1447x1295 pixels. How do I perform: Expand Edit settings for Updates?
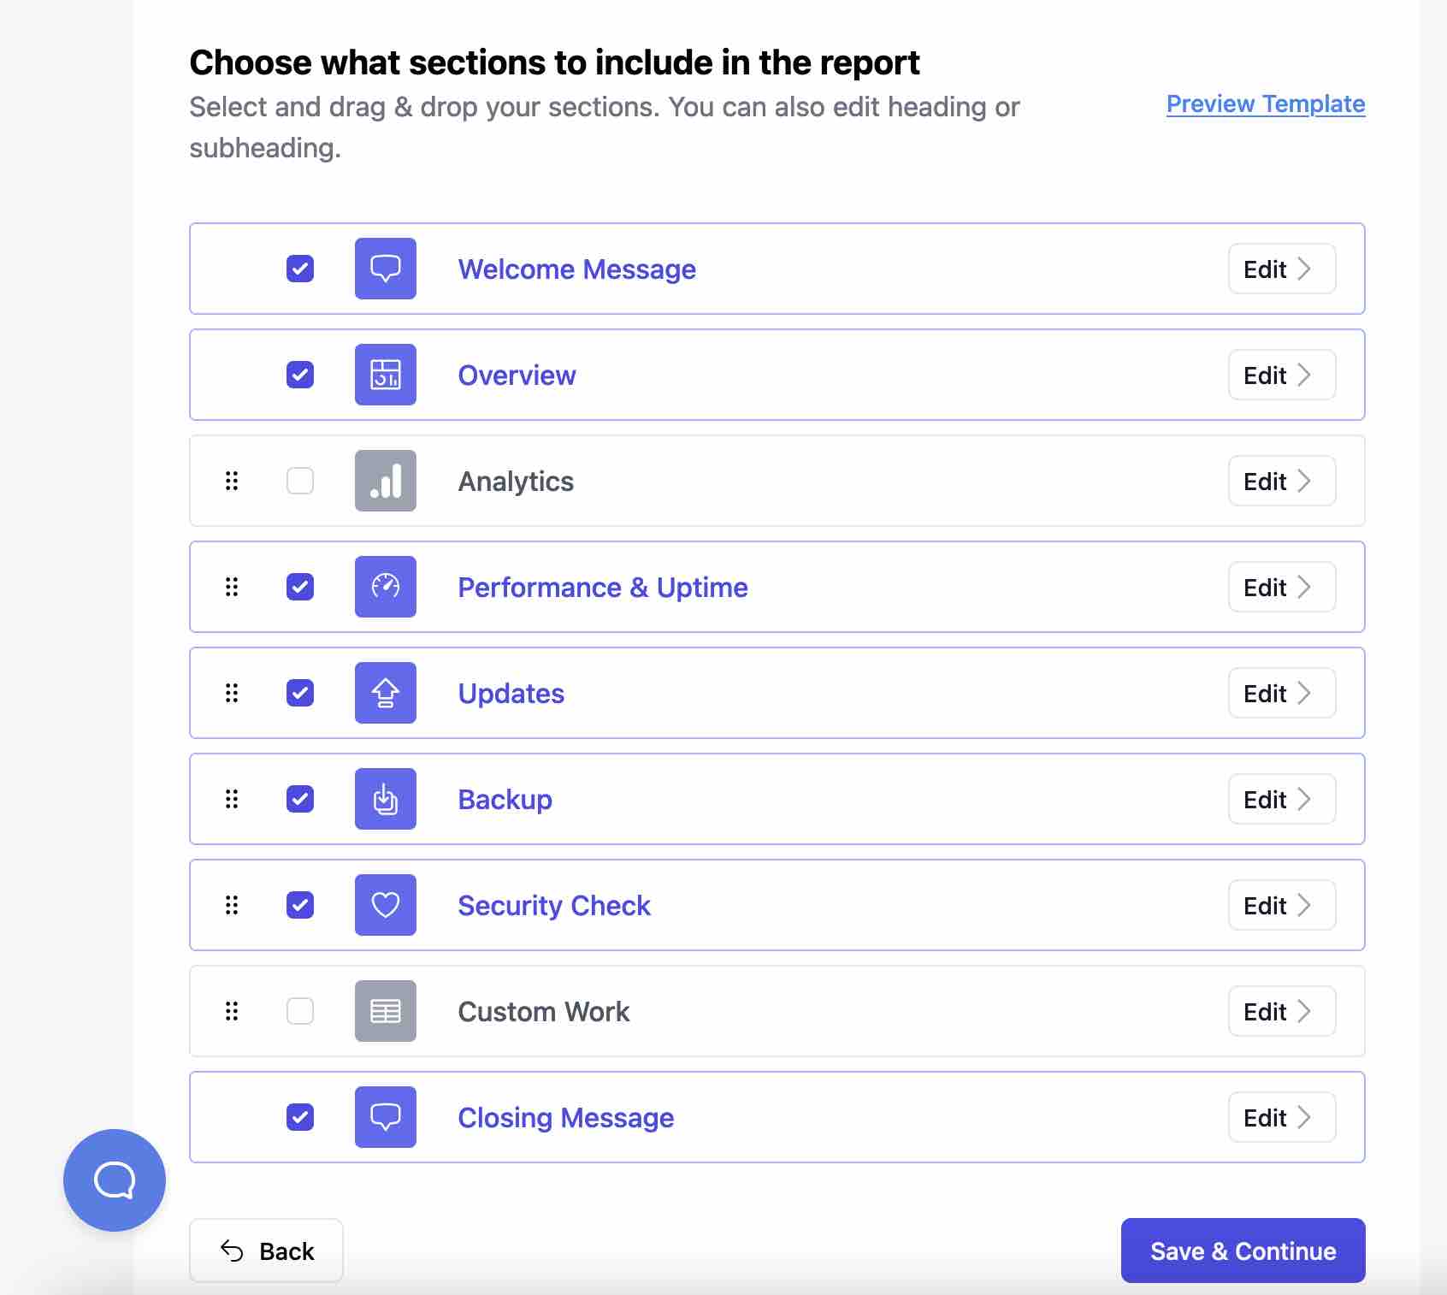click(1280, 693)
